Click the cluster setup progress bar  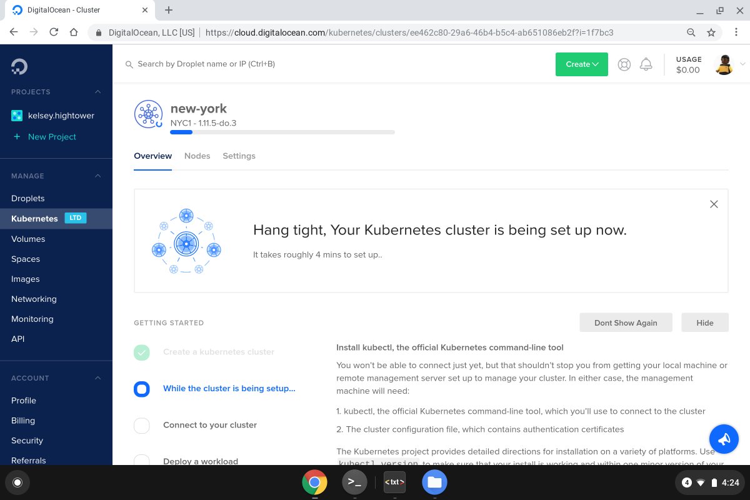coord(282,132)
